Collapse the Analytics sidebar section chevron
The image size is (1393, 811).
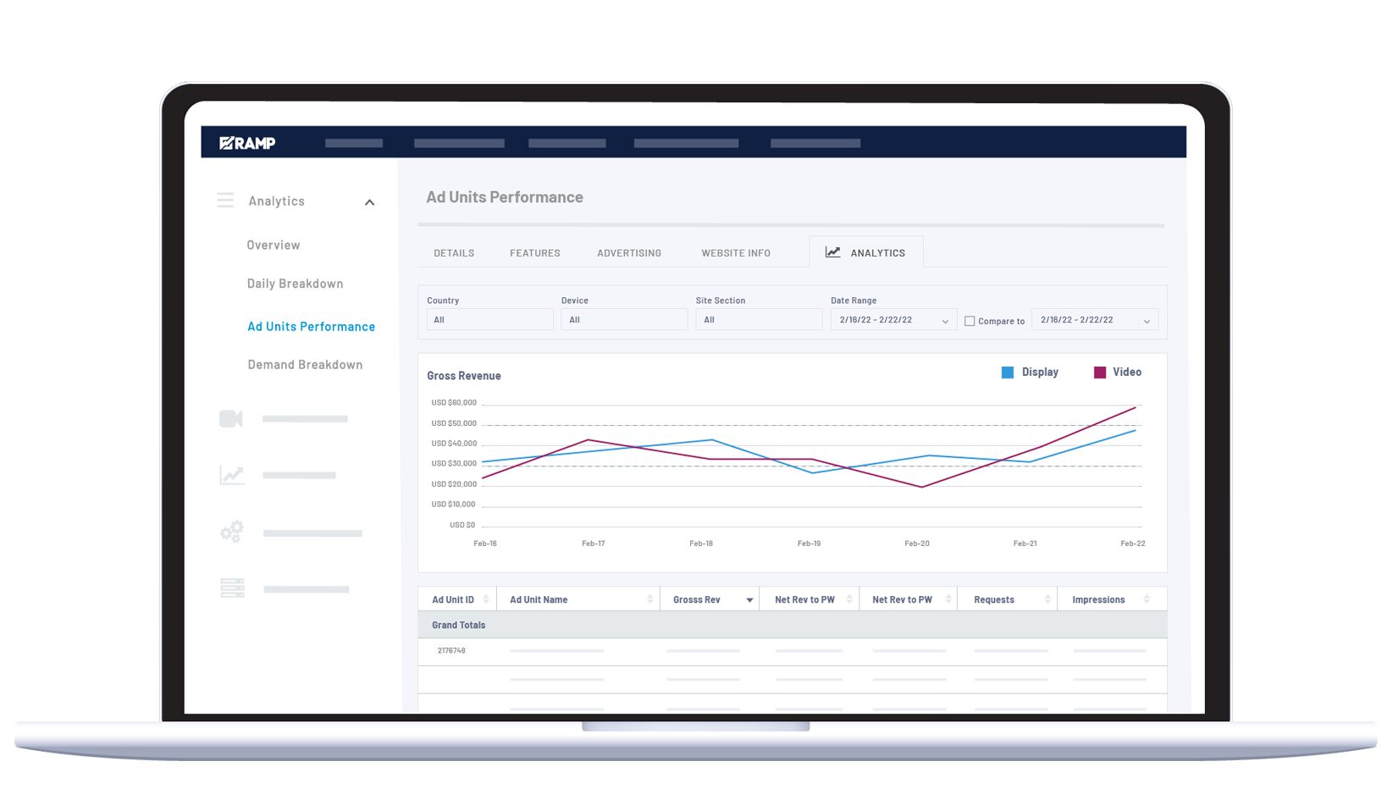[x=369, y=202]
